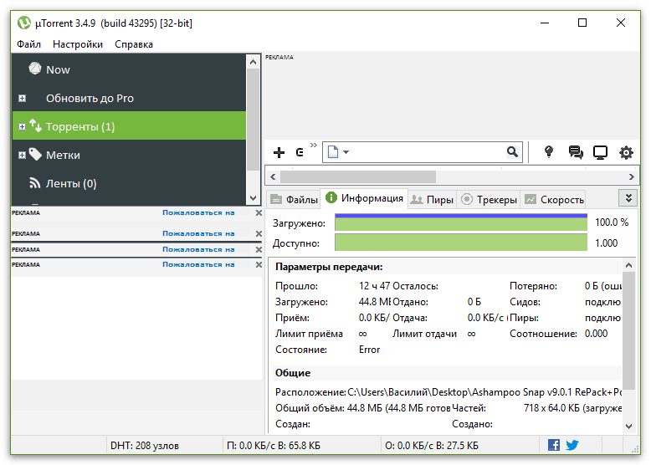Screen dimensions: 651x465
Task: Click the remote monitor icon
Action: coord(600,152)
